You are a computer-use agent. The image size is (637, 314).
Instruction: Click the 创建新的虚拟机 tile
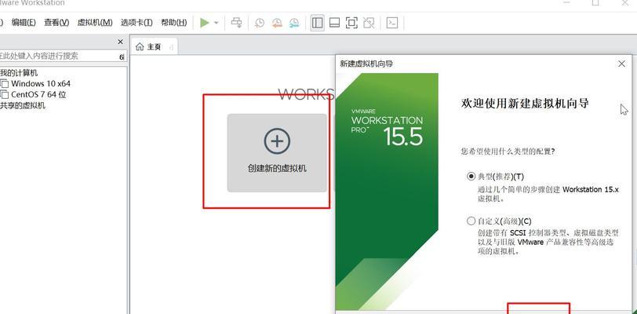pyautogui.click(x=277, y=152)
